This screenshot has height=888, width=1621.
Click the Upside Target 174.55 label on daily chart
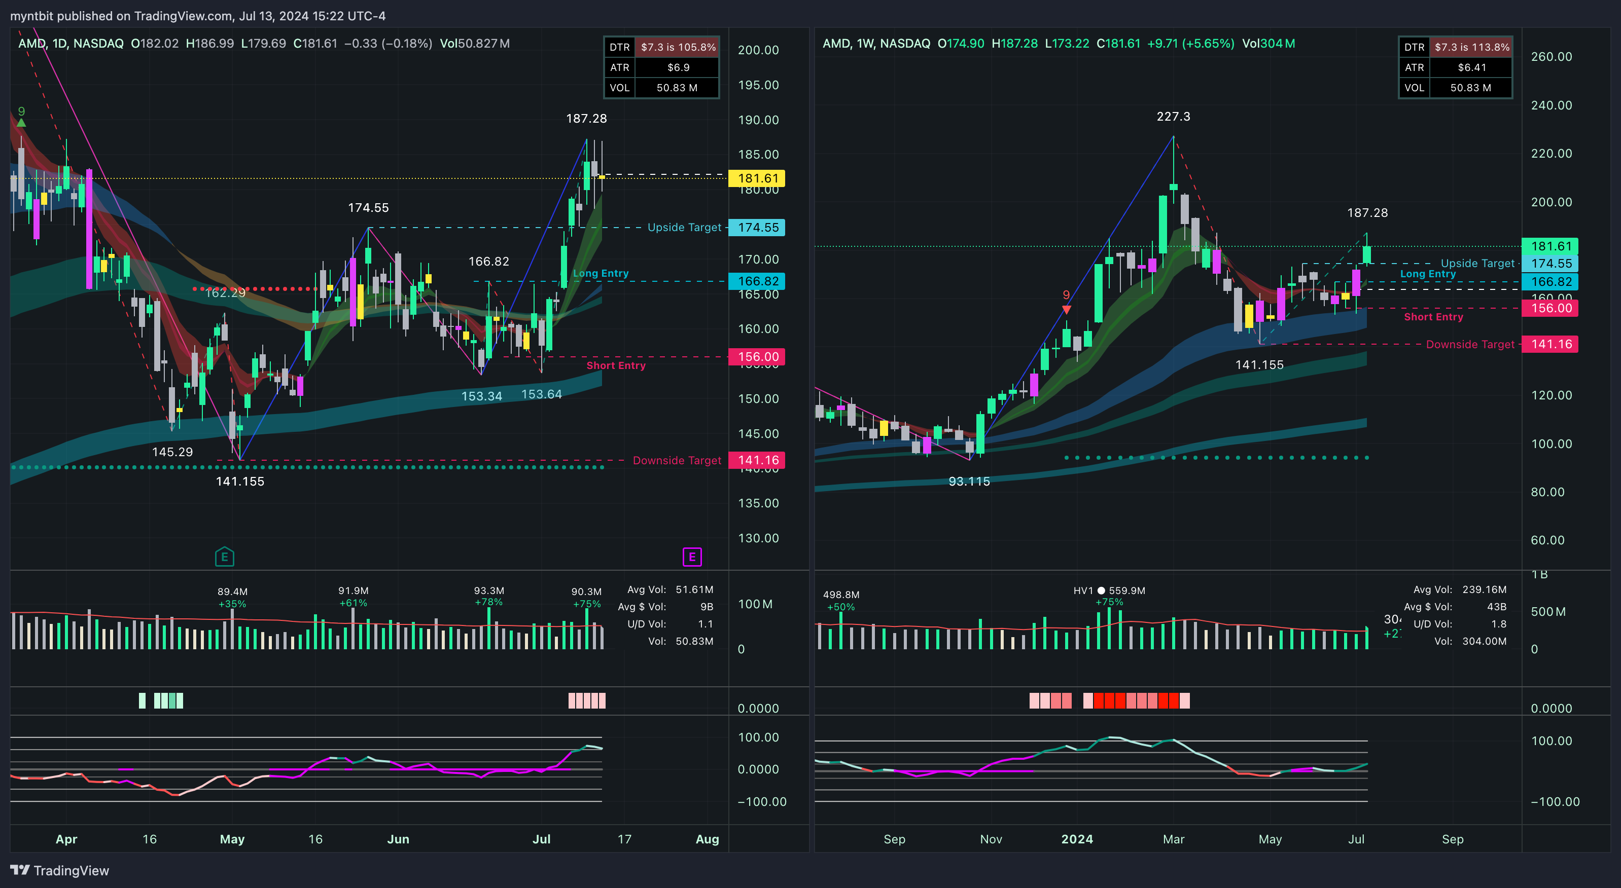point(757,228)
